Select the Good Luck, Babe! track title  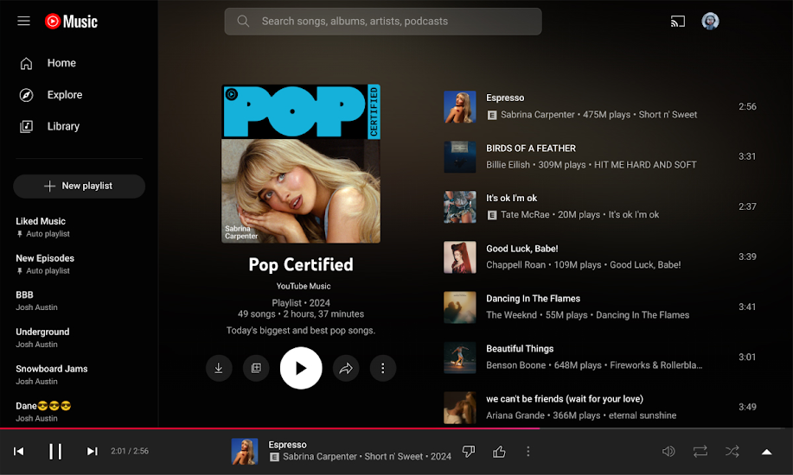pos(522,249)
